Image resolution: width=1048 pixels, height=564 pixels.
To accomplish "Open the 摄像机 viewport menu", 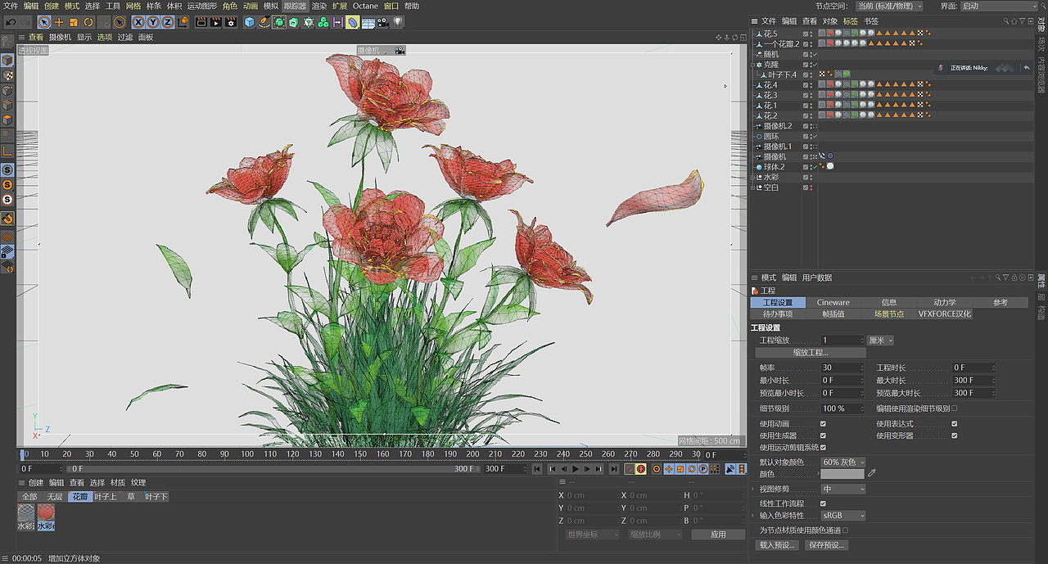I will click(60, 37).
